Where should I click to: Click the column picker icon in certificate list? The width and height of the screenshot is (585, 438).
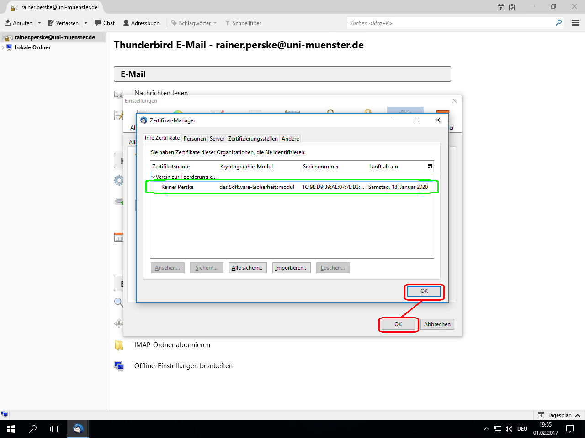430,166
